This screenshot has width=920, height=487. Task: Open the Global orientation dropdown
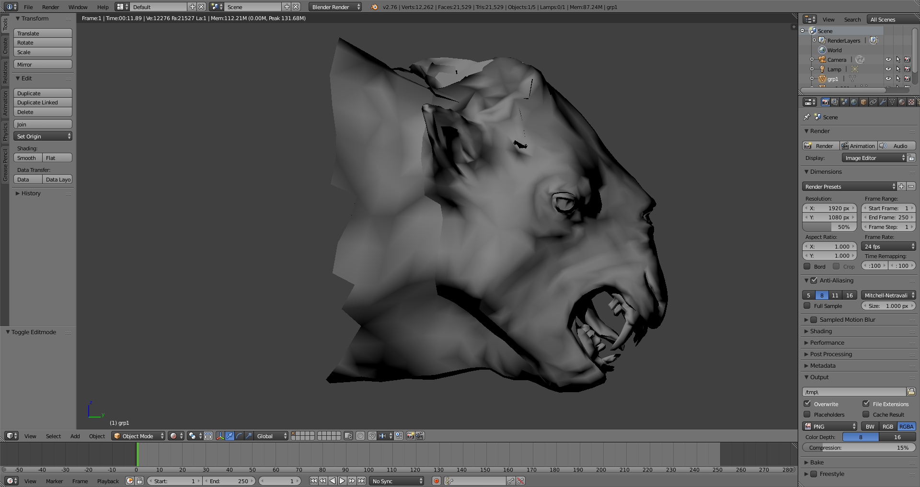pyautogui.click(x=271, y=436)
